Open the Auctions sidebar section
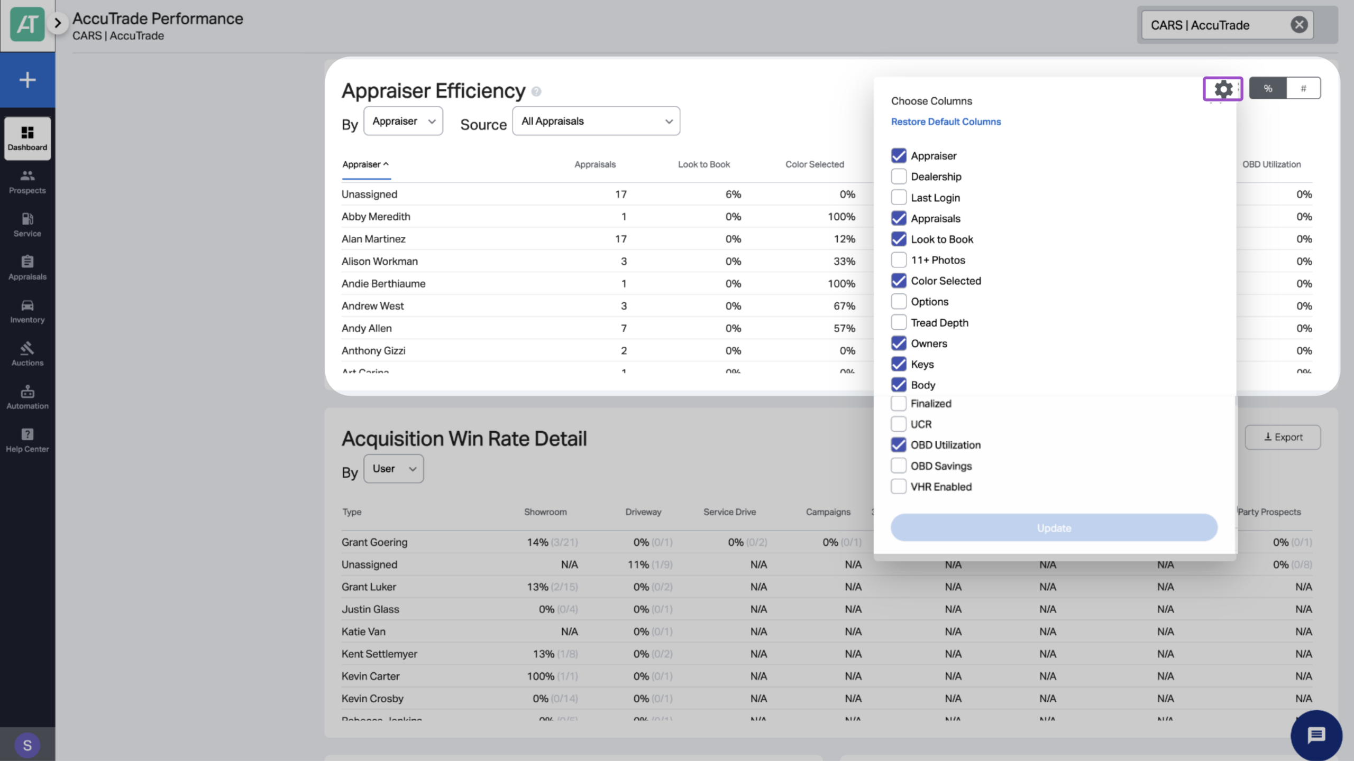This screenshot has width=1354, height=761. pos(28,354)
